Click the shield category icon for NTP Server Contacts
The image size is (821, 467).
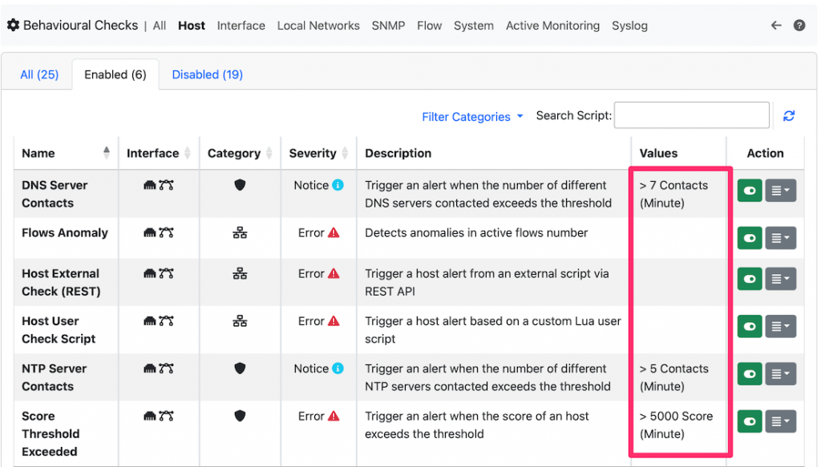pyautogui.click(x=240, y=368)
